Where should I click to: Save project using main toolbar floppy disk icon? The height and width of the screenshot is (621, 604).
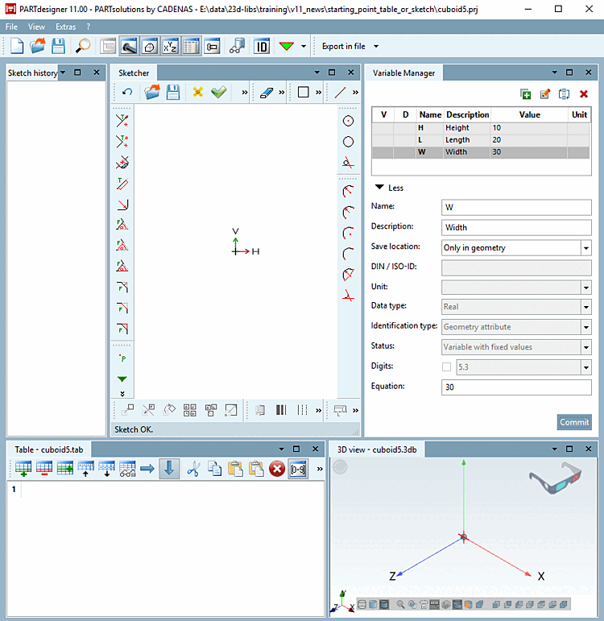(58, 47)
